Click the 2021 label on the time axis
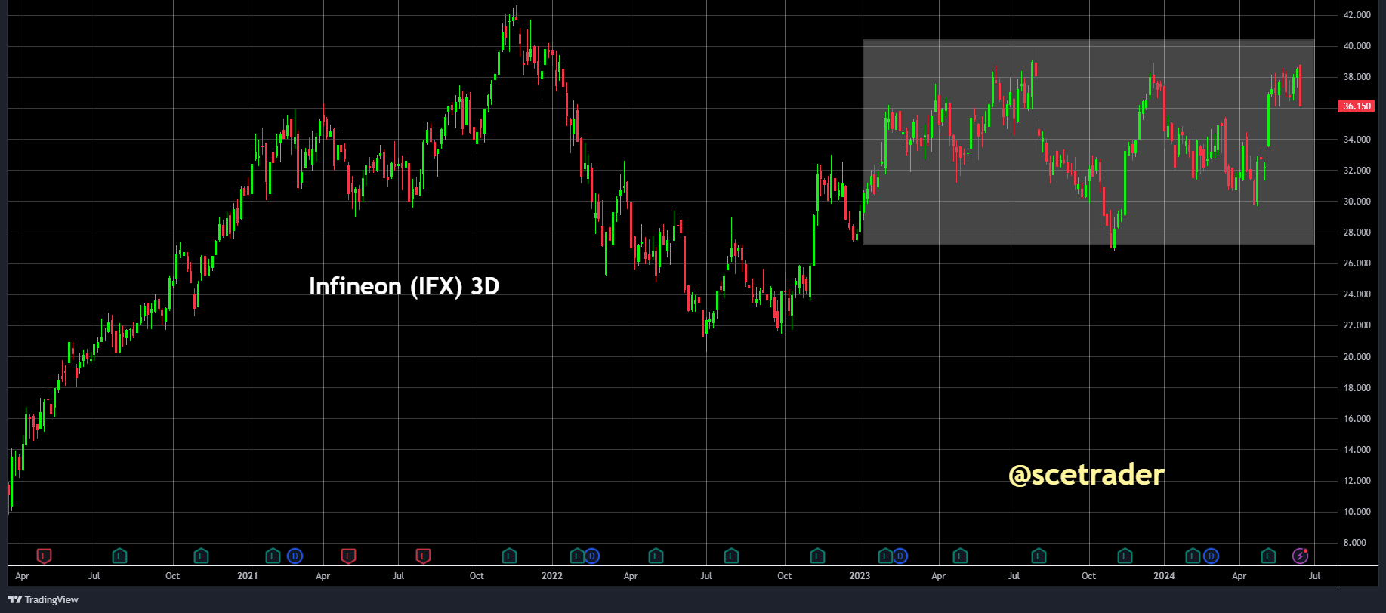Screen dimensions: 1386x613 click(x=248, y=576)
